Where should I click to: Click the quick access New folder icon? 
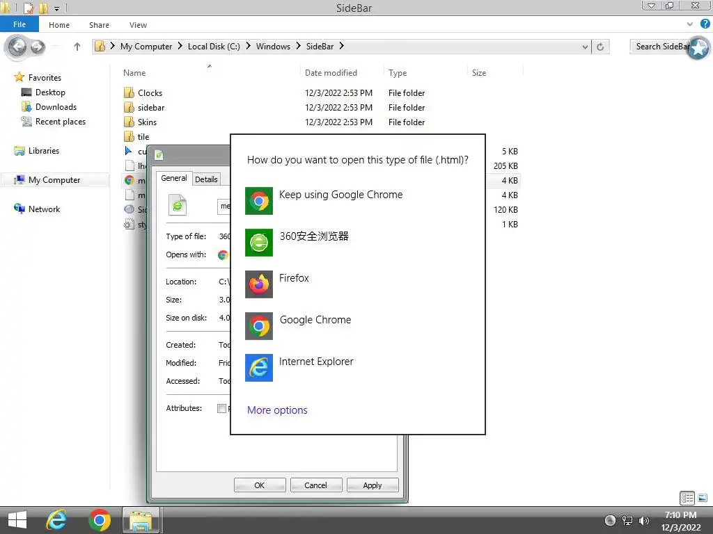(44, 8)
